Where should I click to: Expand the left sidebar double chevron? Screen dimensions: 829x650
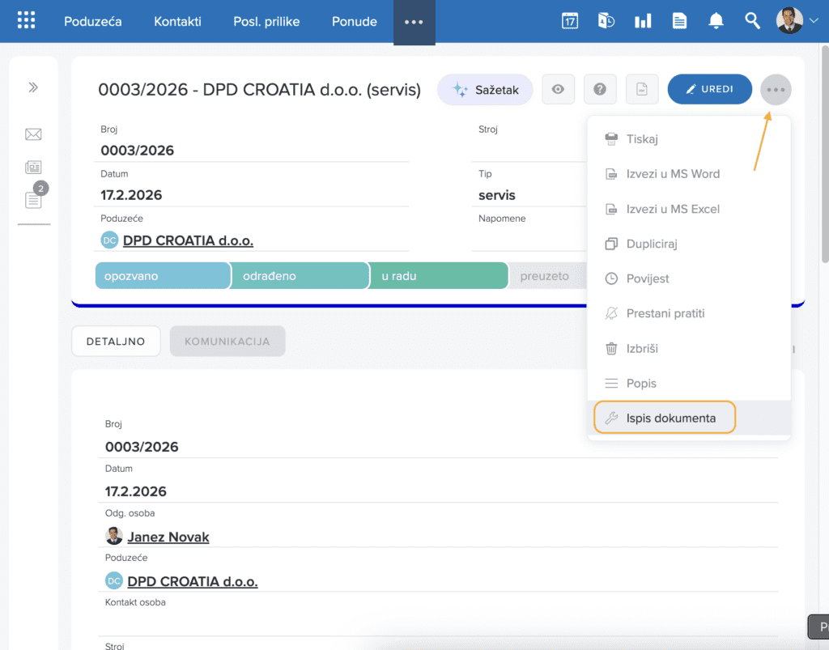point(33,87)
